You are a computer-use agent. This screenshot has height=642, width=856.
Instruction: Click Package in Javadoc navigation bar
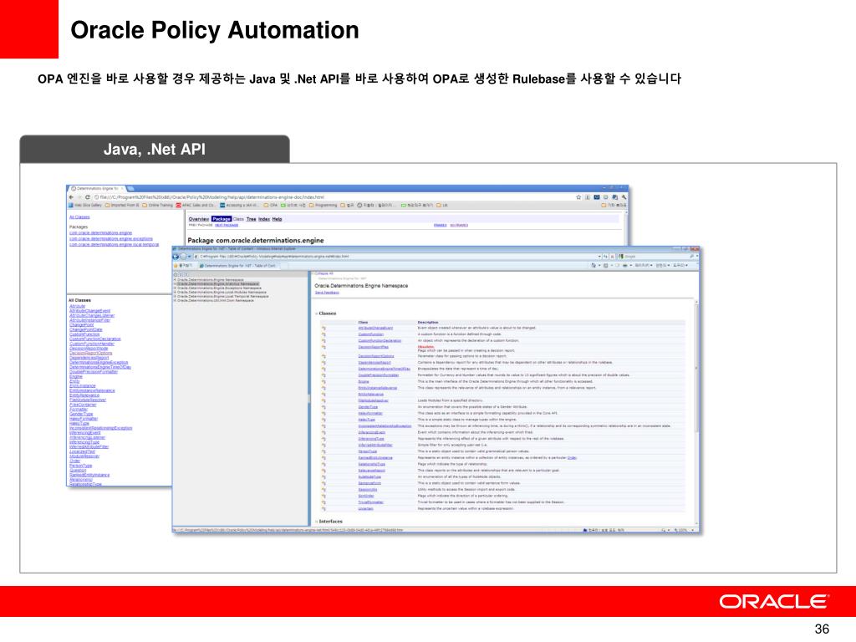coord(221,219)
